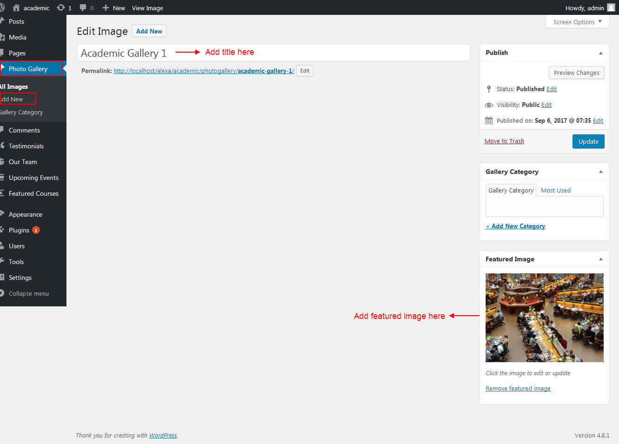
Task: Collapse the Featured Image panel
Action: click(x=601, y=259)
